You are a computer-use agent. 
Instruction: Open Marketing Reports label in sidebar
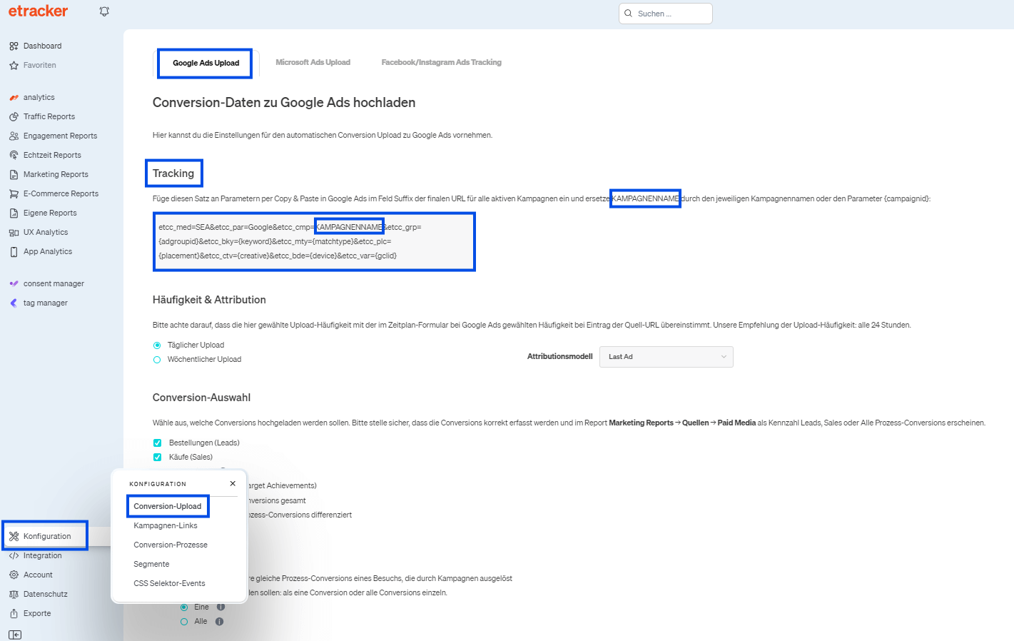tap(56, 174)
